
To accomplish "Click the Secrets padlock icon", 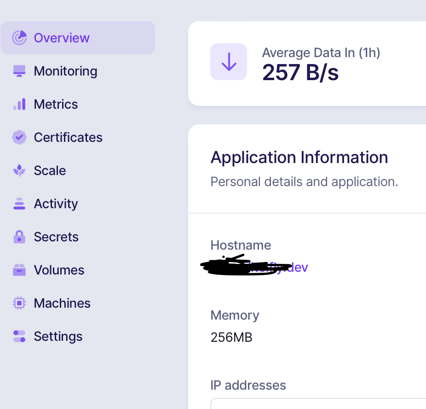I will (19, 237).
